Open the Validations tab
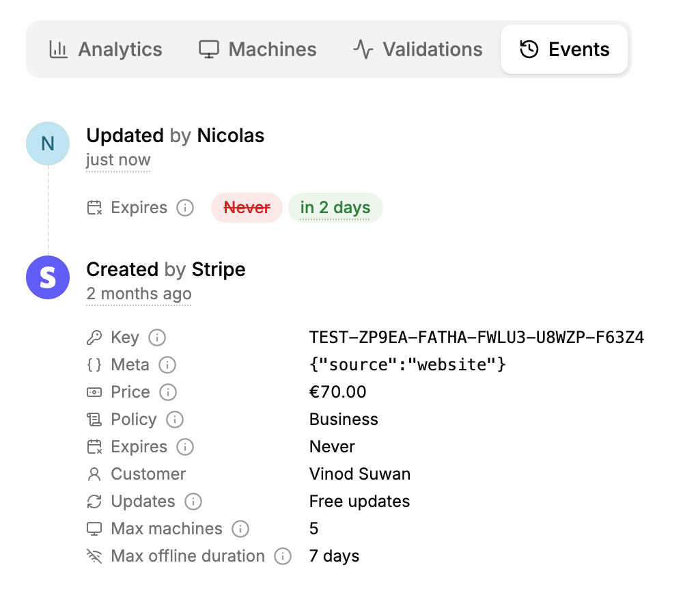Viewport: 683px width, 604px height. [x=418, y=49]
